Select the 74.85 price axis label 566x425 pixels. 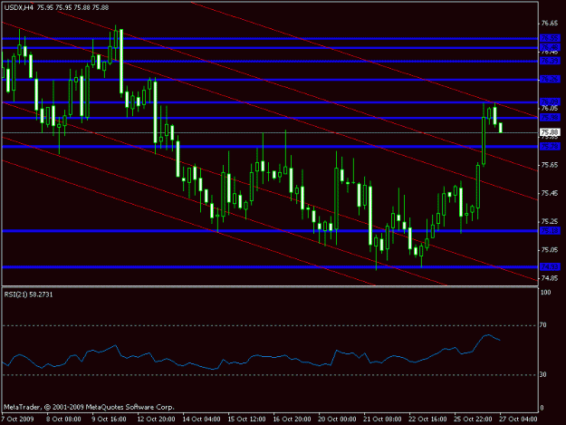pos(550,278)
